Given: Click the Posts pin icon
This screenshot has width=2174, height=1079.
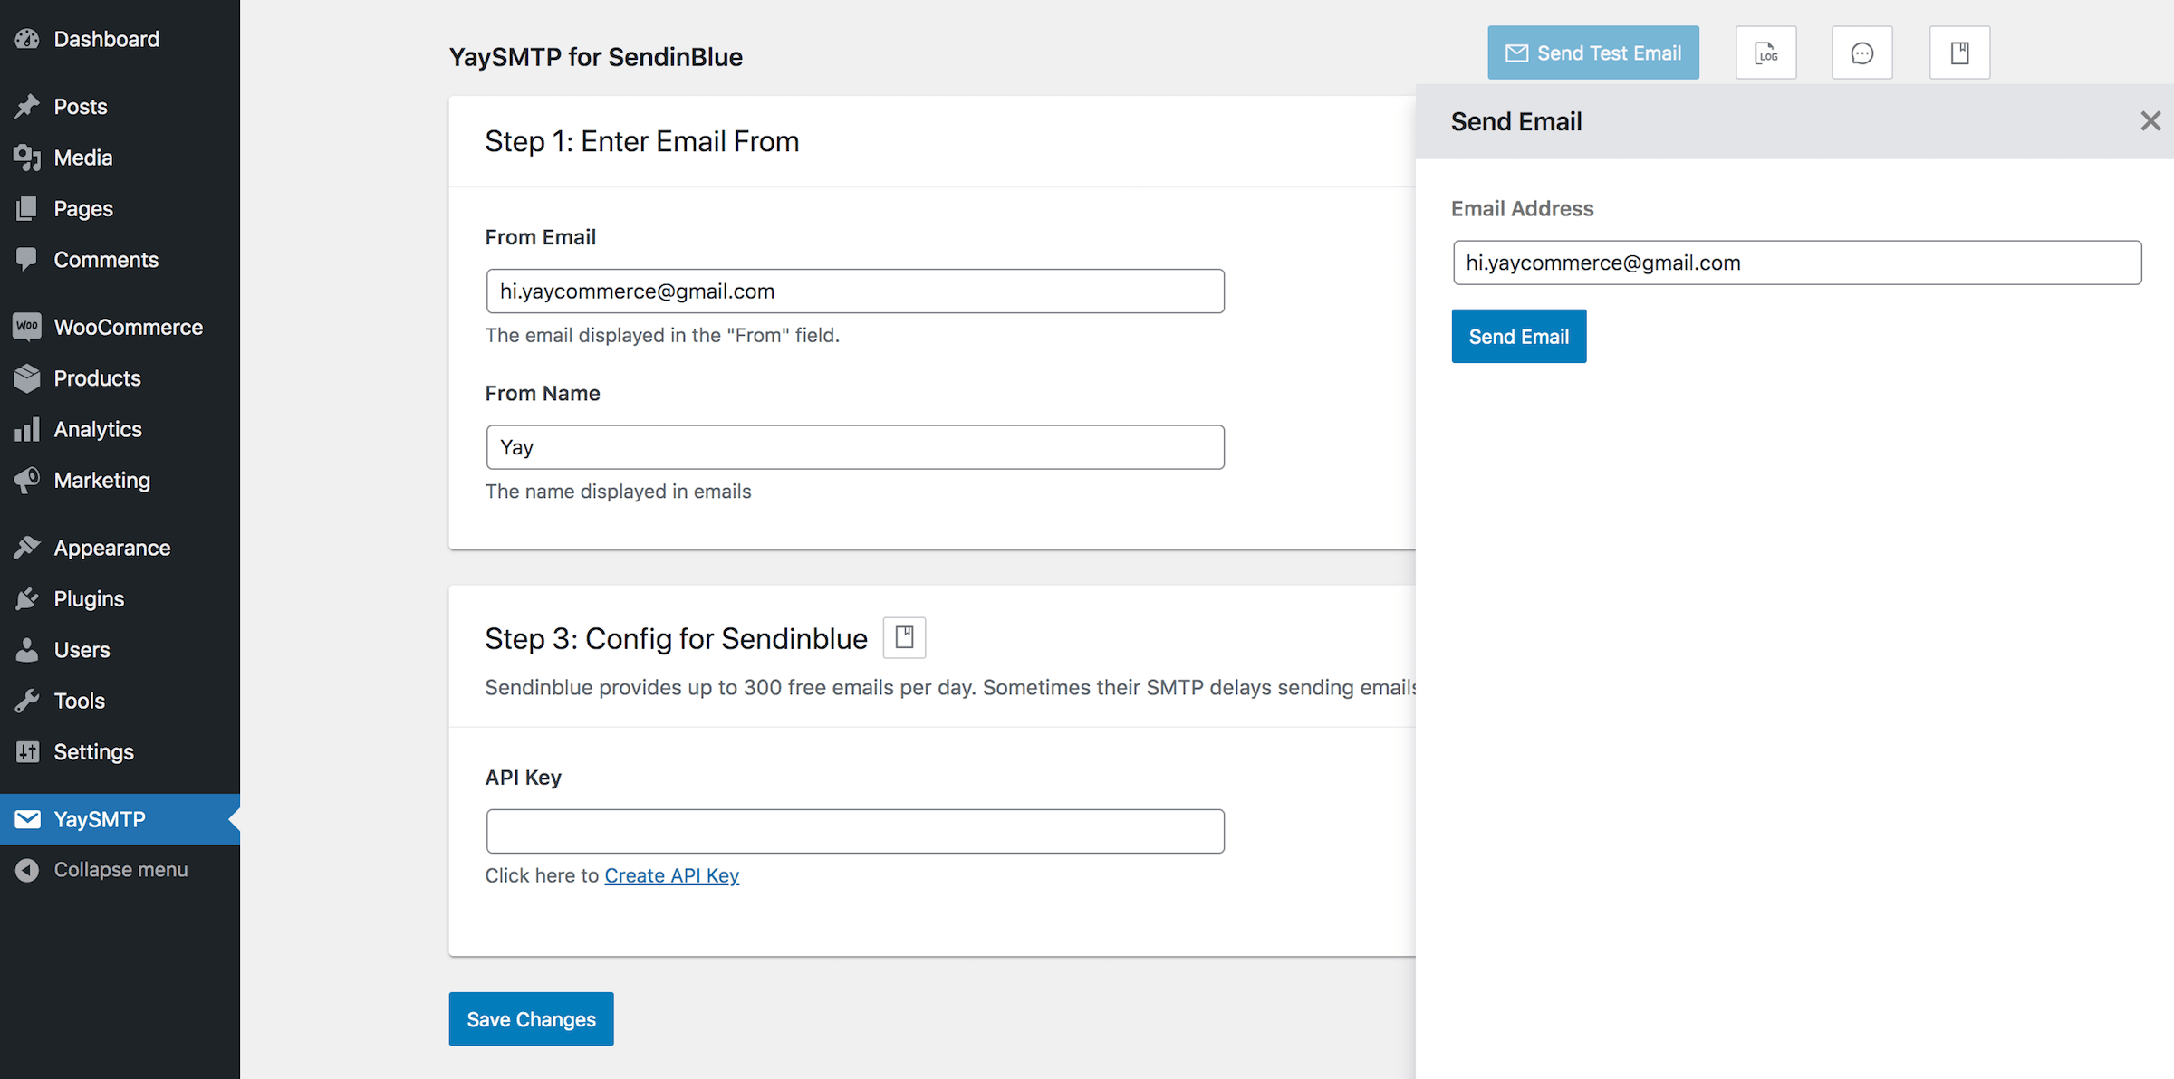Looking at the screenshot, I should tap(27, 106).
